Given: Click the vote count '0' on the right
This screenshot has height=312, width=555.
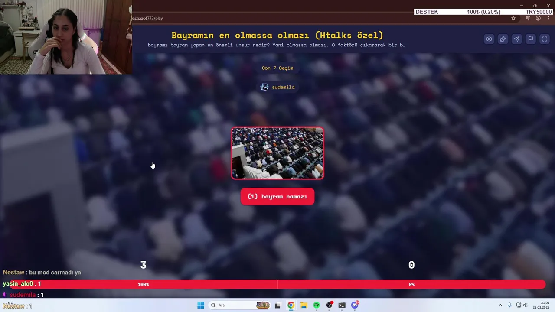Looking at the screenshot, I should 411,265.
